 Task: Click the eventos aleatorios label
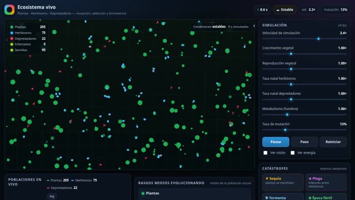click(x=333, y=169)
